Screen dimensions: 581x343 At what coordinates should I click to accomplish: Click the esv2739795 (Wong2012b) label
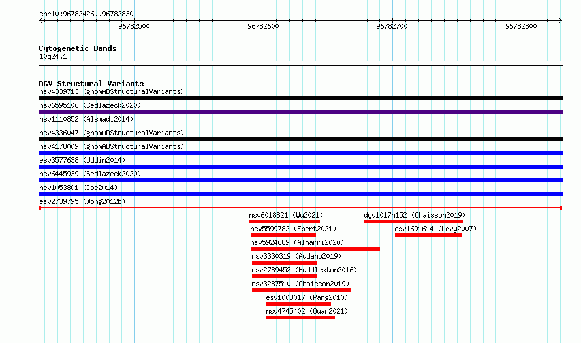pos(82,201)
